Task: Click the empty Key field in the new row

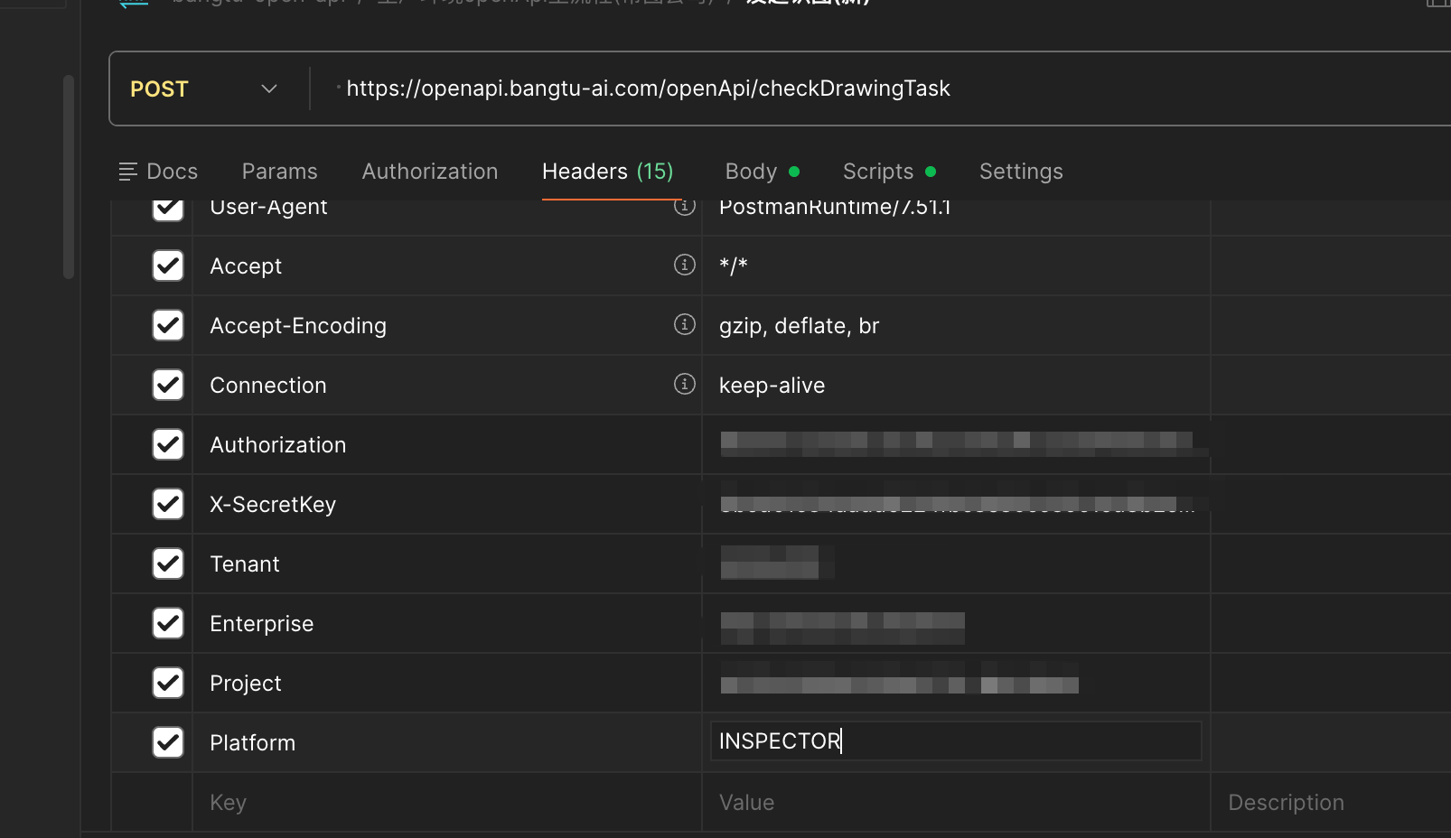Action: (x=447, y=802)
